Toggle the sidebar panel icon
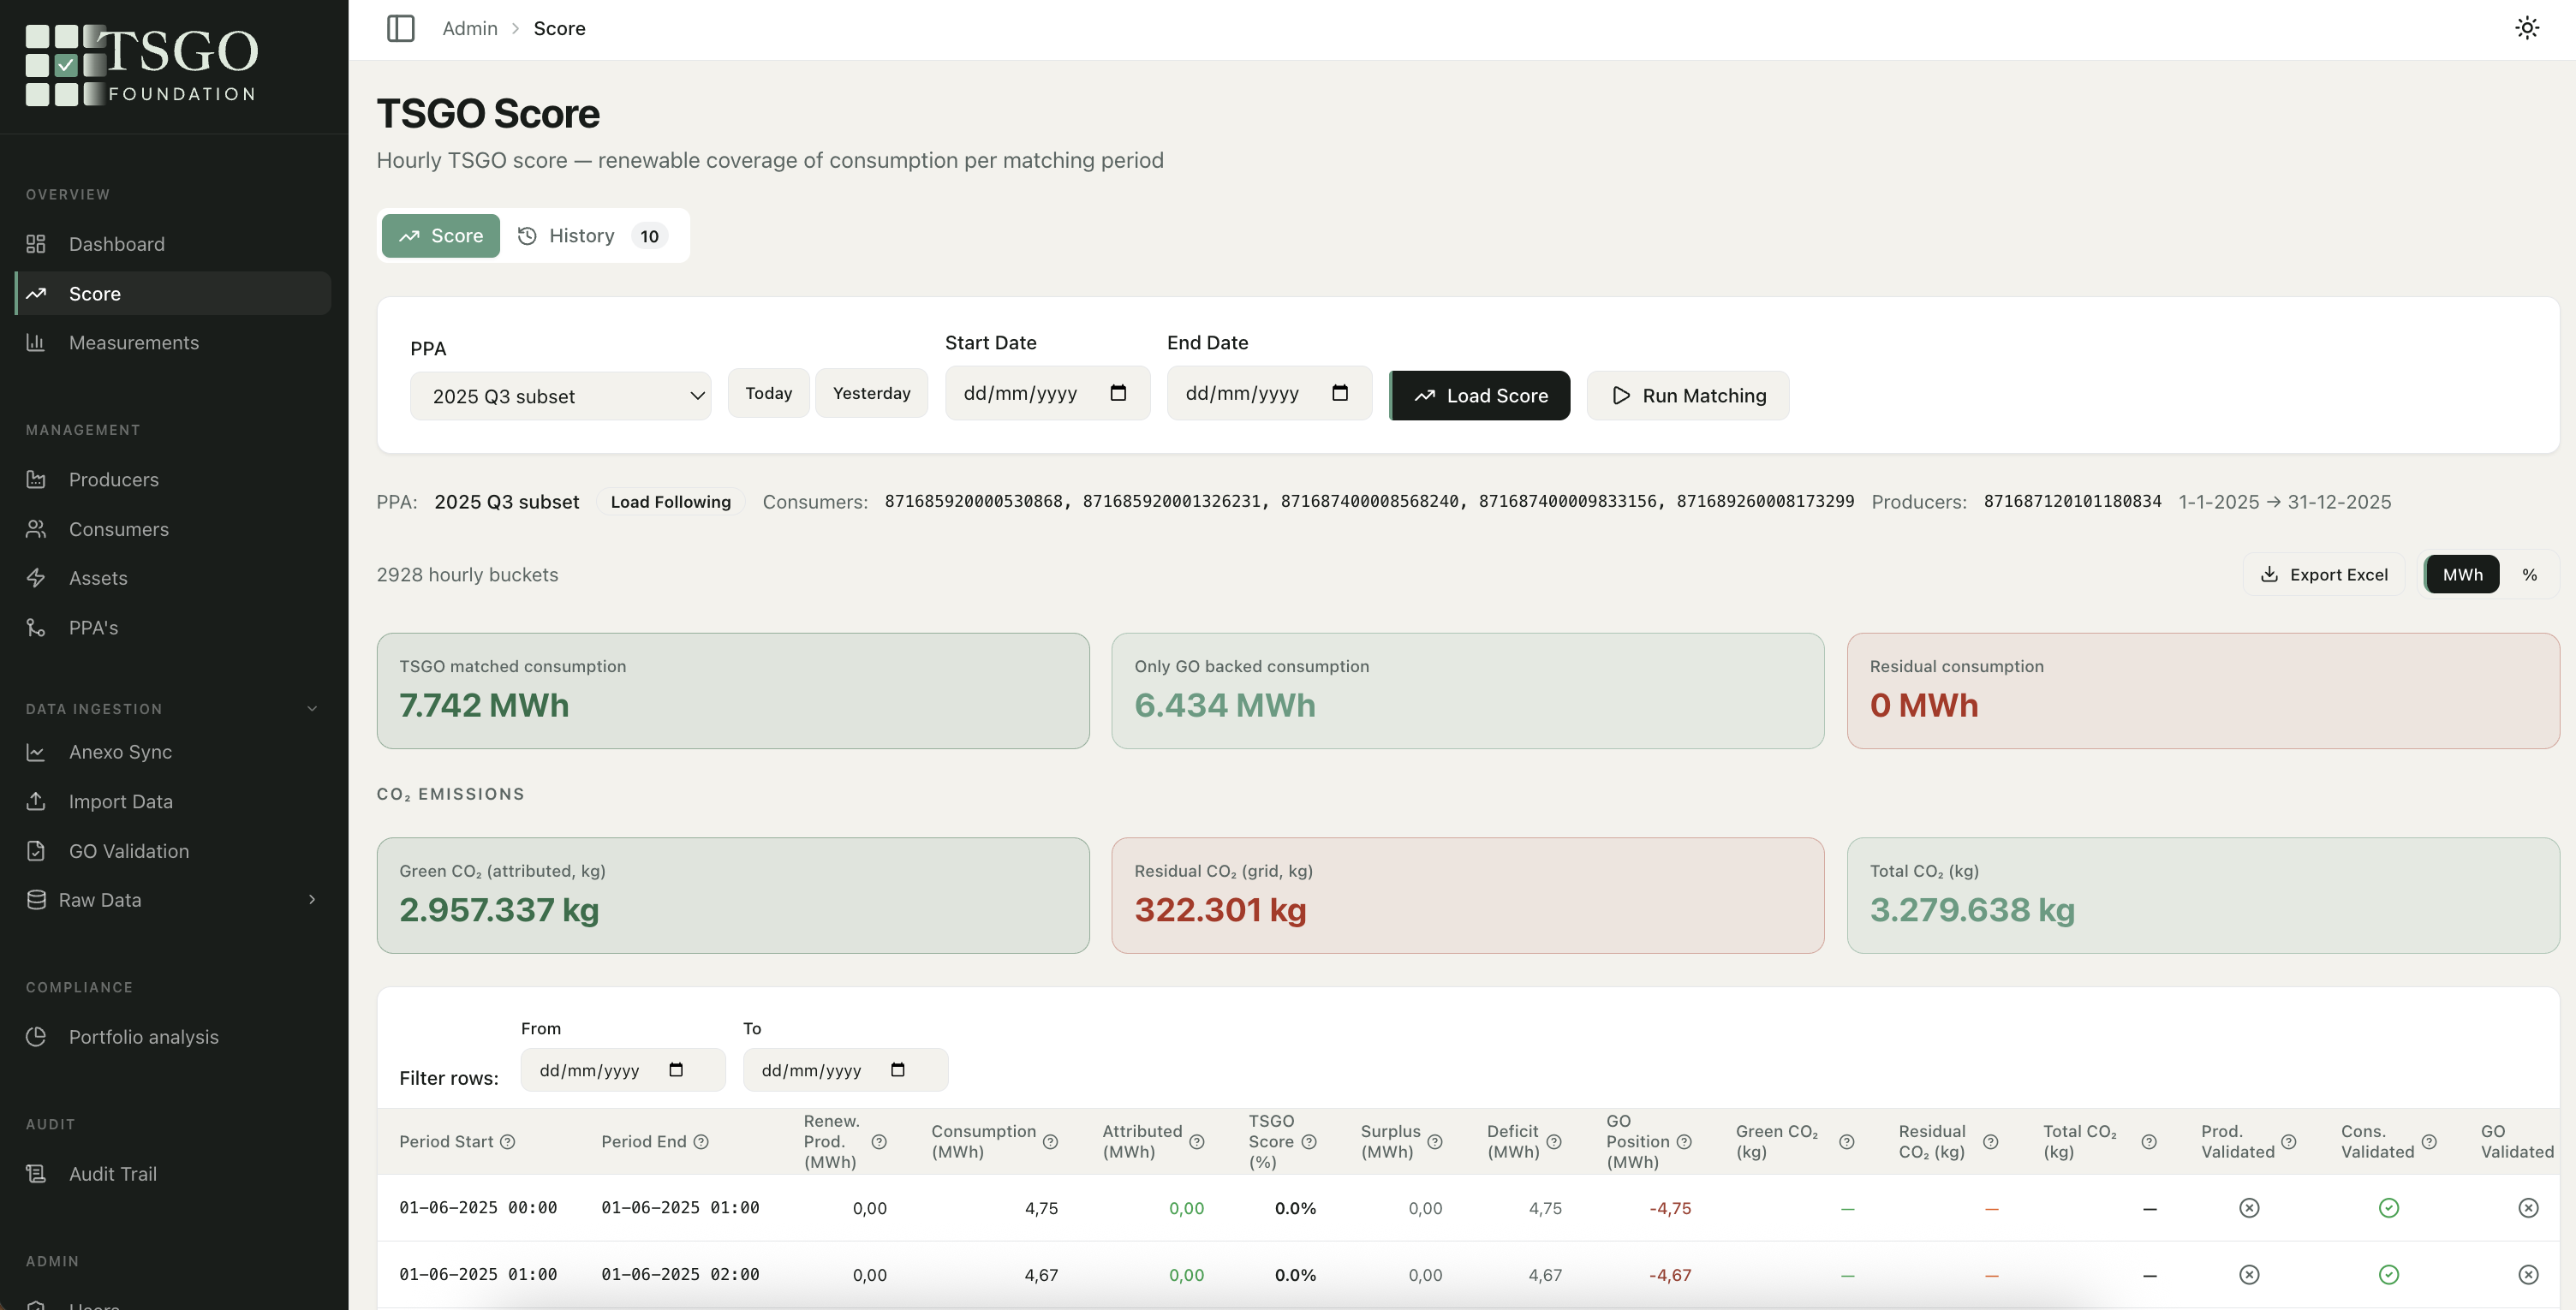 400,28
